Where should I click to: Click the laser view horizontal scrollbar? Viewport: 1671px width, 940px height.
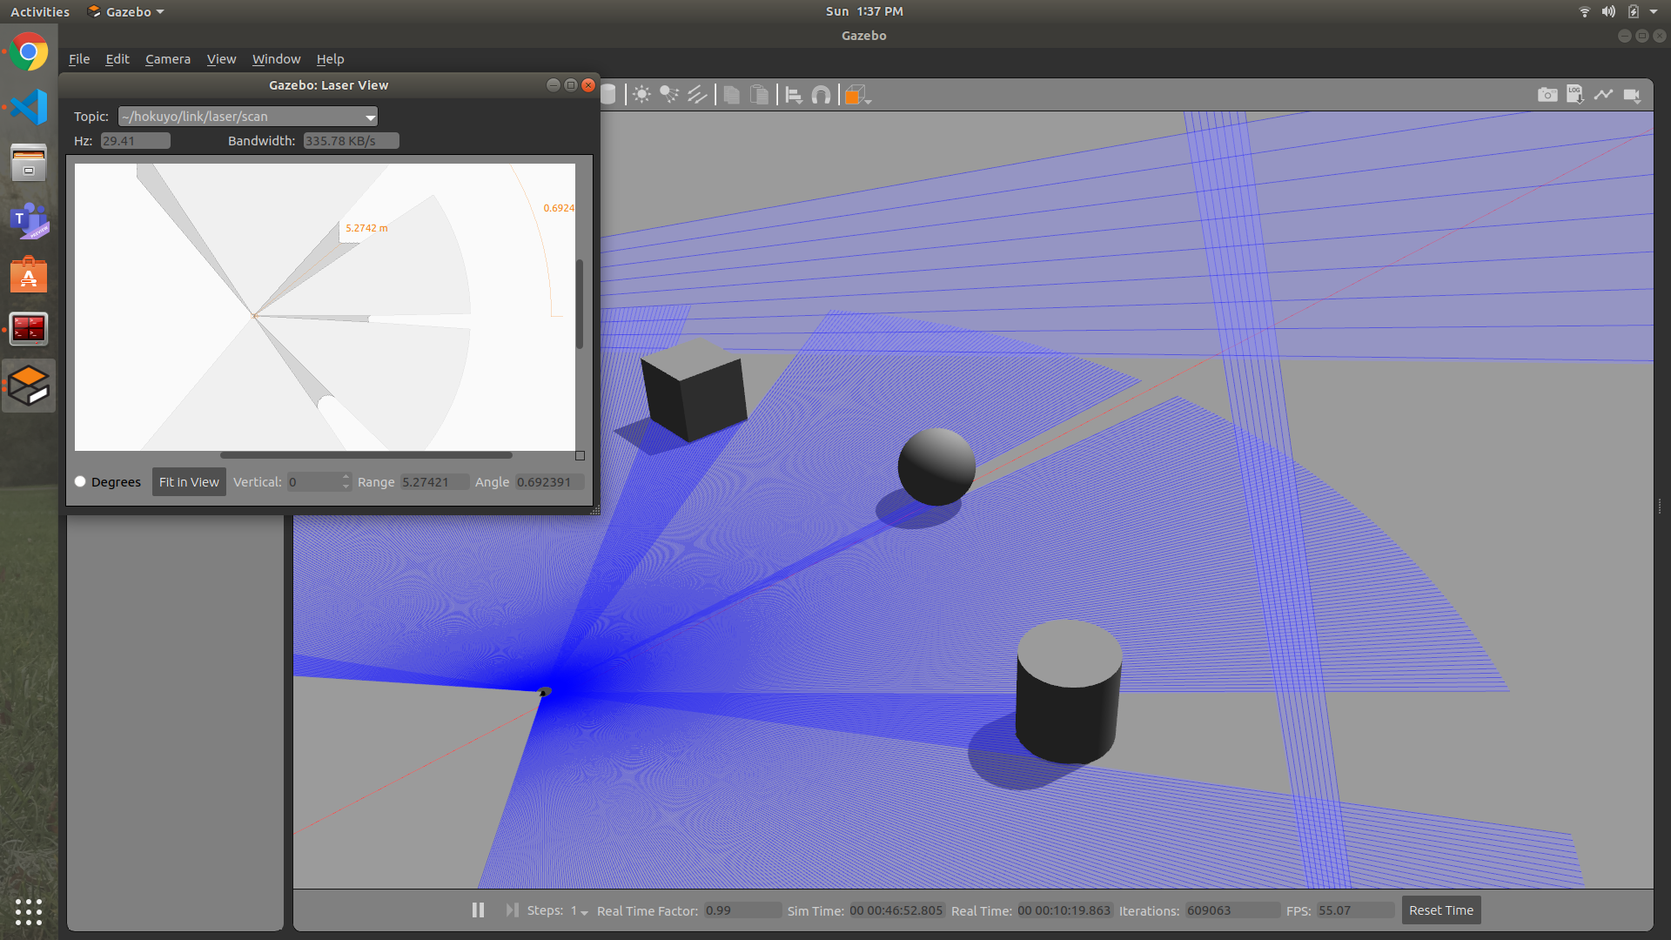[x=366, y=455]
